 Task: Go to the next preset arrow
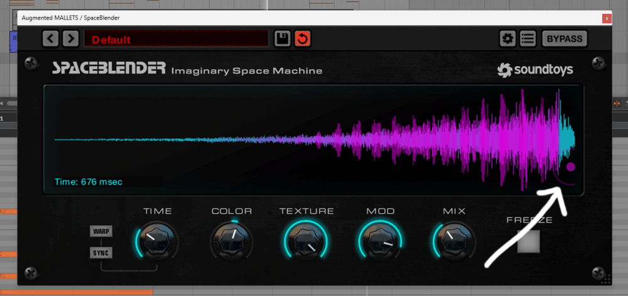pyautogui.click(x=71, y=39)
